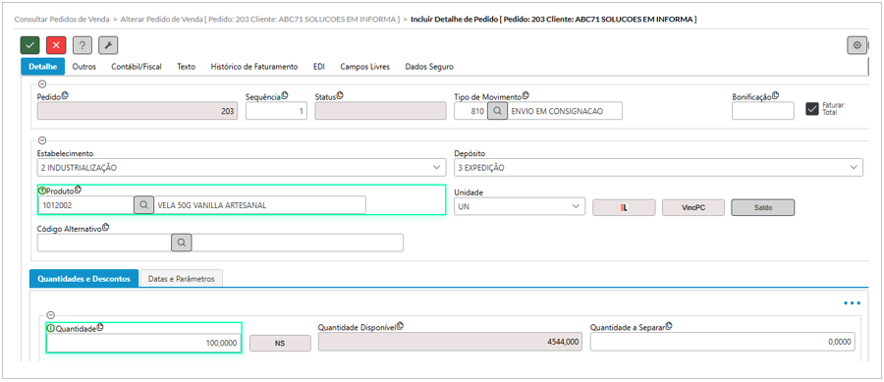The width and height of the screenshot is (884, 382).
Task: Collapse the Estabelecimento and Produto section
Action: tap(42, 140)
